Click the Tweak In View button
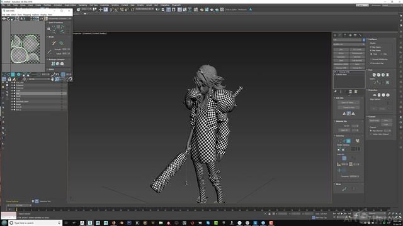 pyautogui.click(x=348, y=107)
